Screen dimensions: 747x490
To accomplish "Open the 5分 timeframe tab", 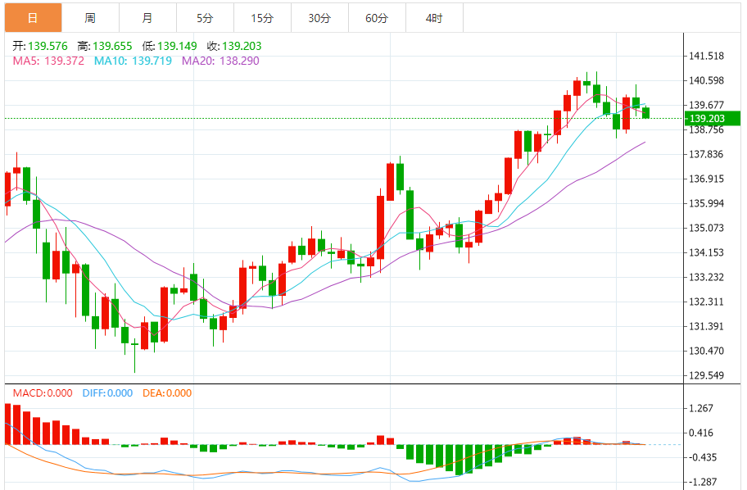I will pos(205,18).
